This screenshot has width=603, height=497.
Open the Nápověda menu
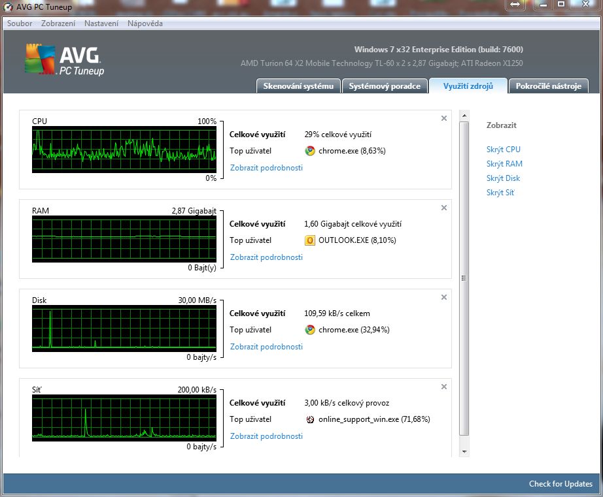(145, 24)
